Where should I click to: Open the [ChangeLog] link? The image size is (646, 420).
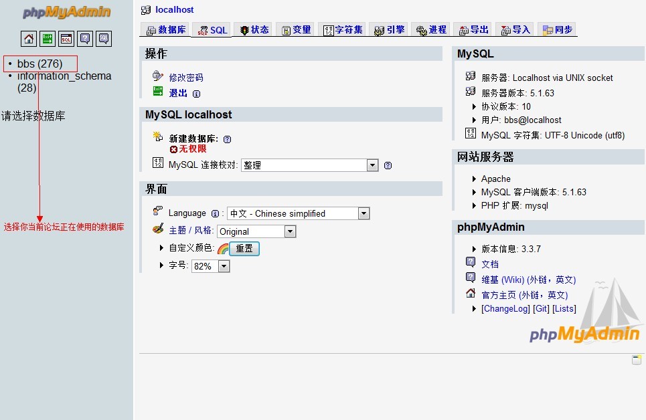click(505, 308)
